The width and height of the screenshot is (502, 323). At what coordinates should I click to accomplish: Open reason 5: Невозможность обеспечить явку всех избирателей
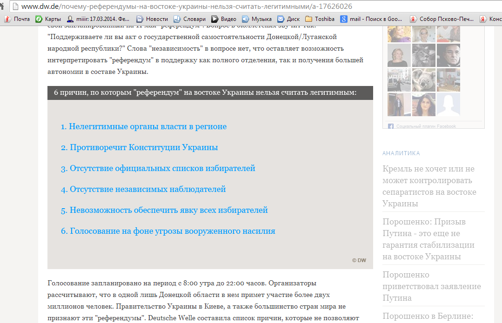click(164, 211)
